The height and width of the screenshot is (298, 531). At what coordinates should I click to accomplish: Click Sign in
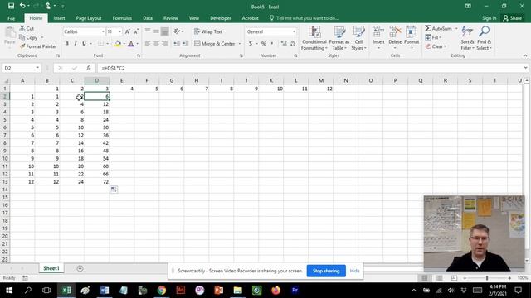pyautogui.click(x=489, y=18)
